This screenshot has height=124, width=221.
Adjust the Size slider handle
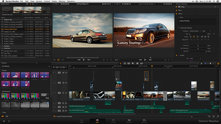pos(190,34)
